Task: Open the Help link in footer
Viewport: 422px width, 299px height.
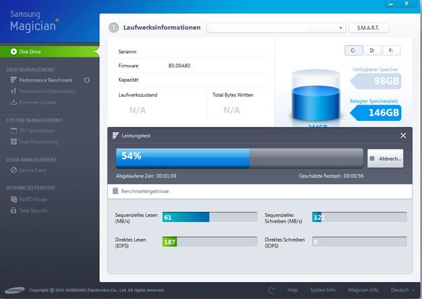Action: (x=292, y=290)
